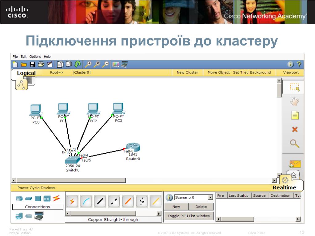Pick the dashed Copper Cross-over cable
The width and height of the screenshot is (315, 236).
pos(114,201)
